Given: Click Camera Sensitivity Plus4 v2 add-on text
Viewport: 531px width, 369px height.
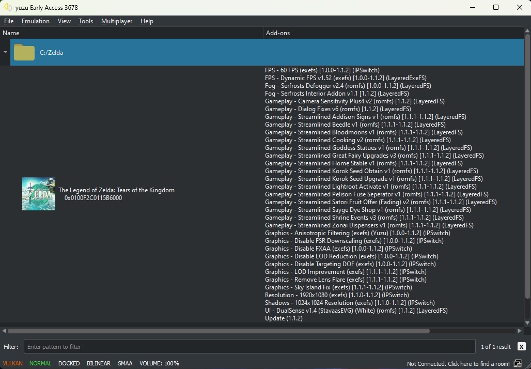Looking at the screenshot, I should (x=354, y=101).
